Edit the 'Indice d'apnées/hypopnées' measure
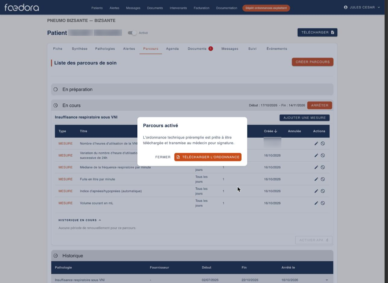This screenshot has width=388, height=283. click(x=316, y=191)
